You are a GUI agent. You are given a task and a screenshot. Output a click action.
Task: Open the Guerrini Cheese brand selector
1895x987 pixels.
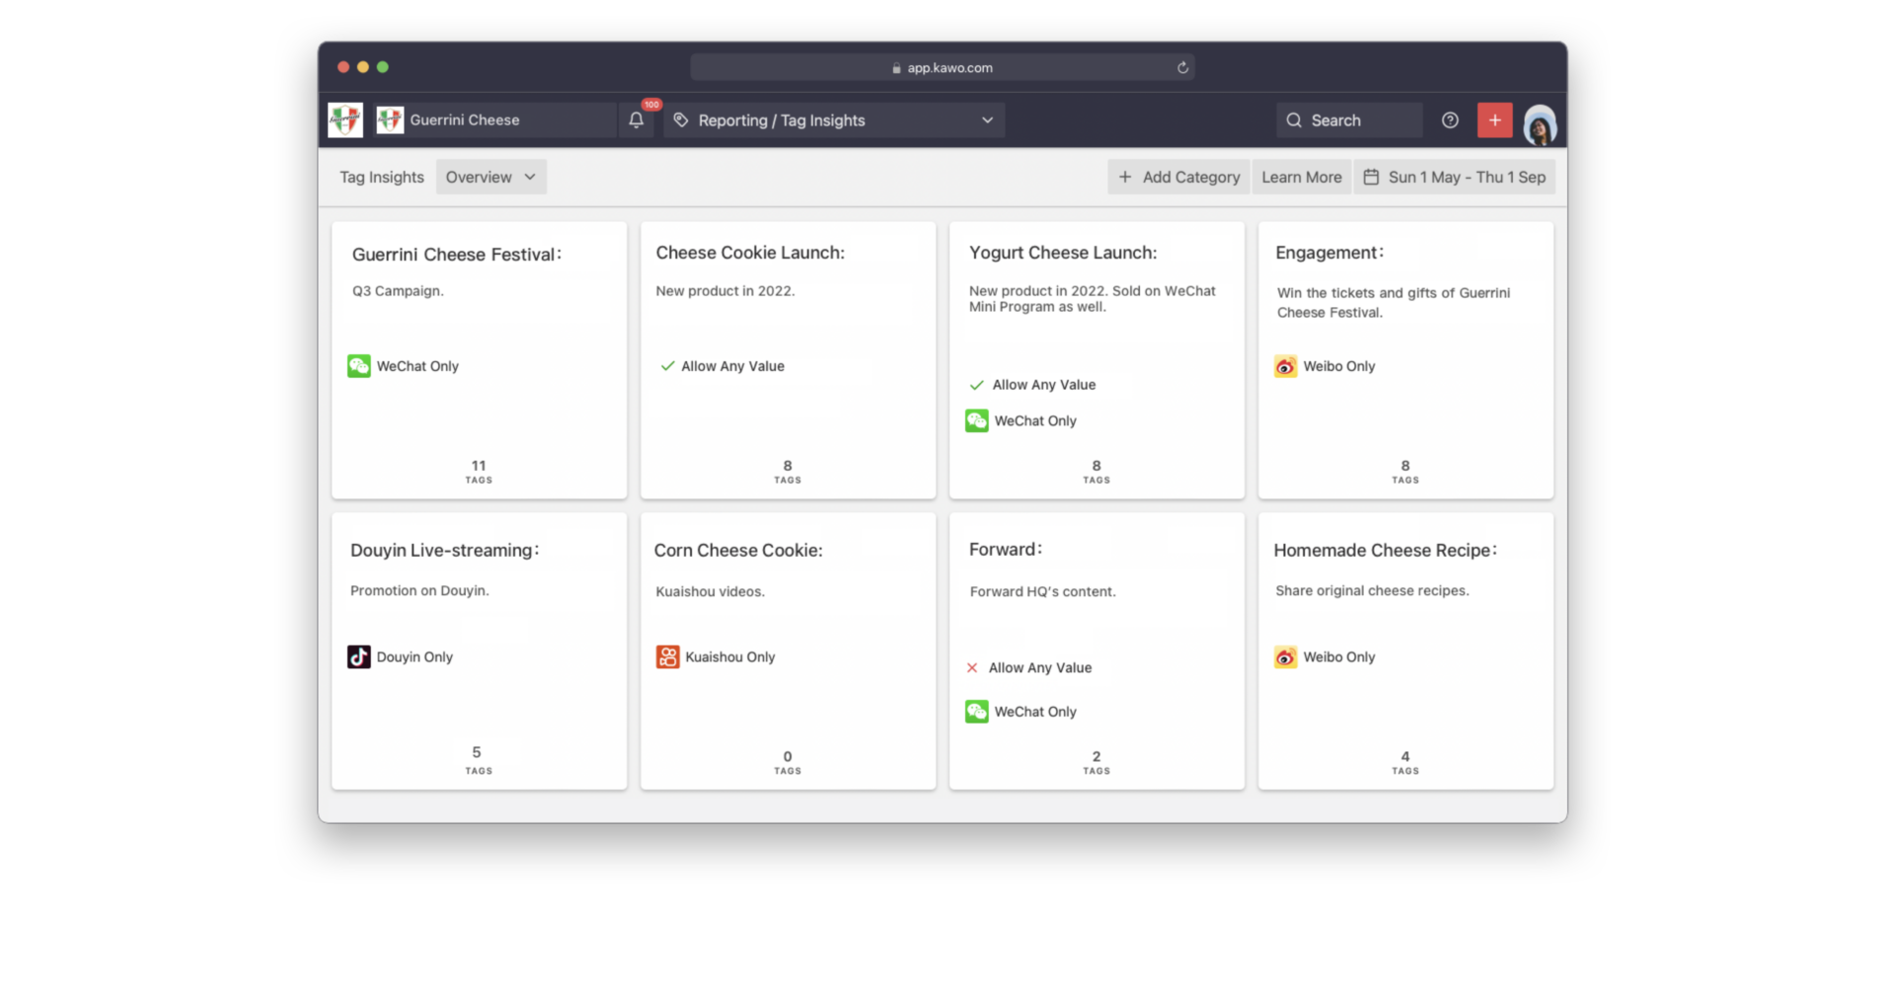pyautogui.click(x=495, y=120)
